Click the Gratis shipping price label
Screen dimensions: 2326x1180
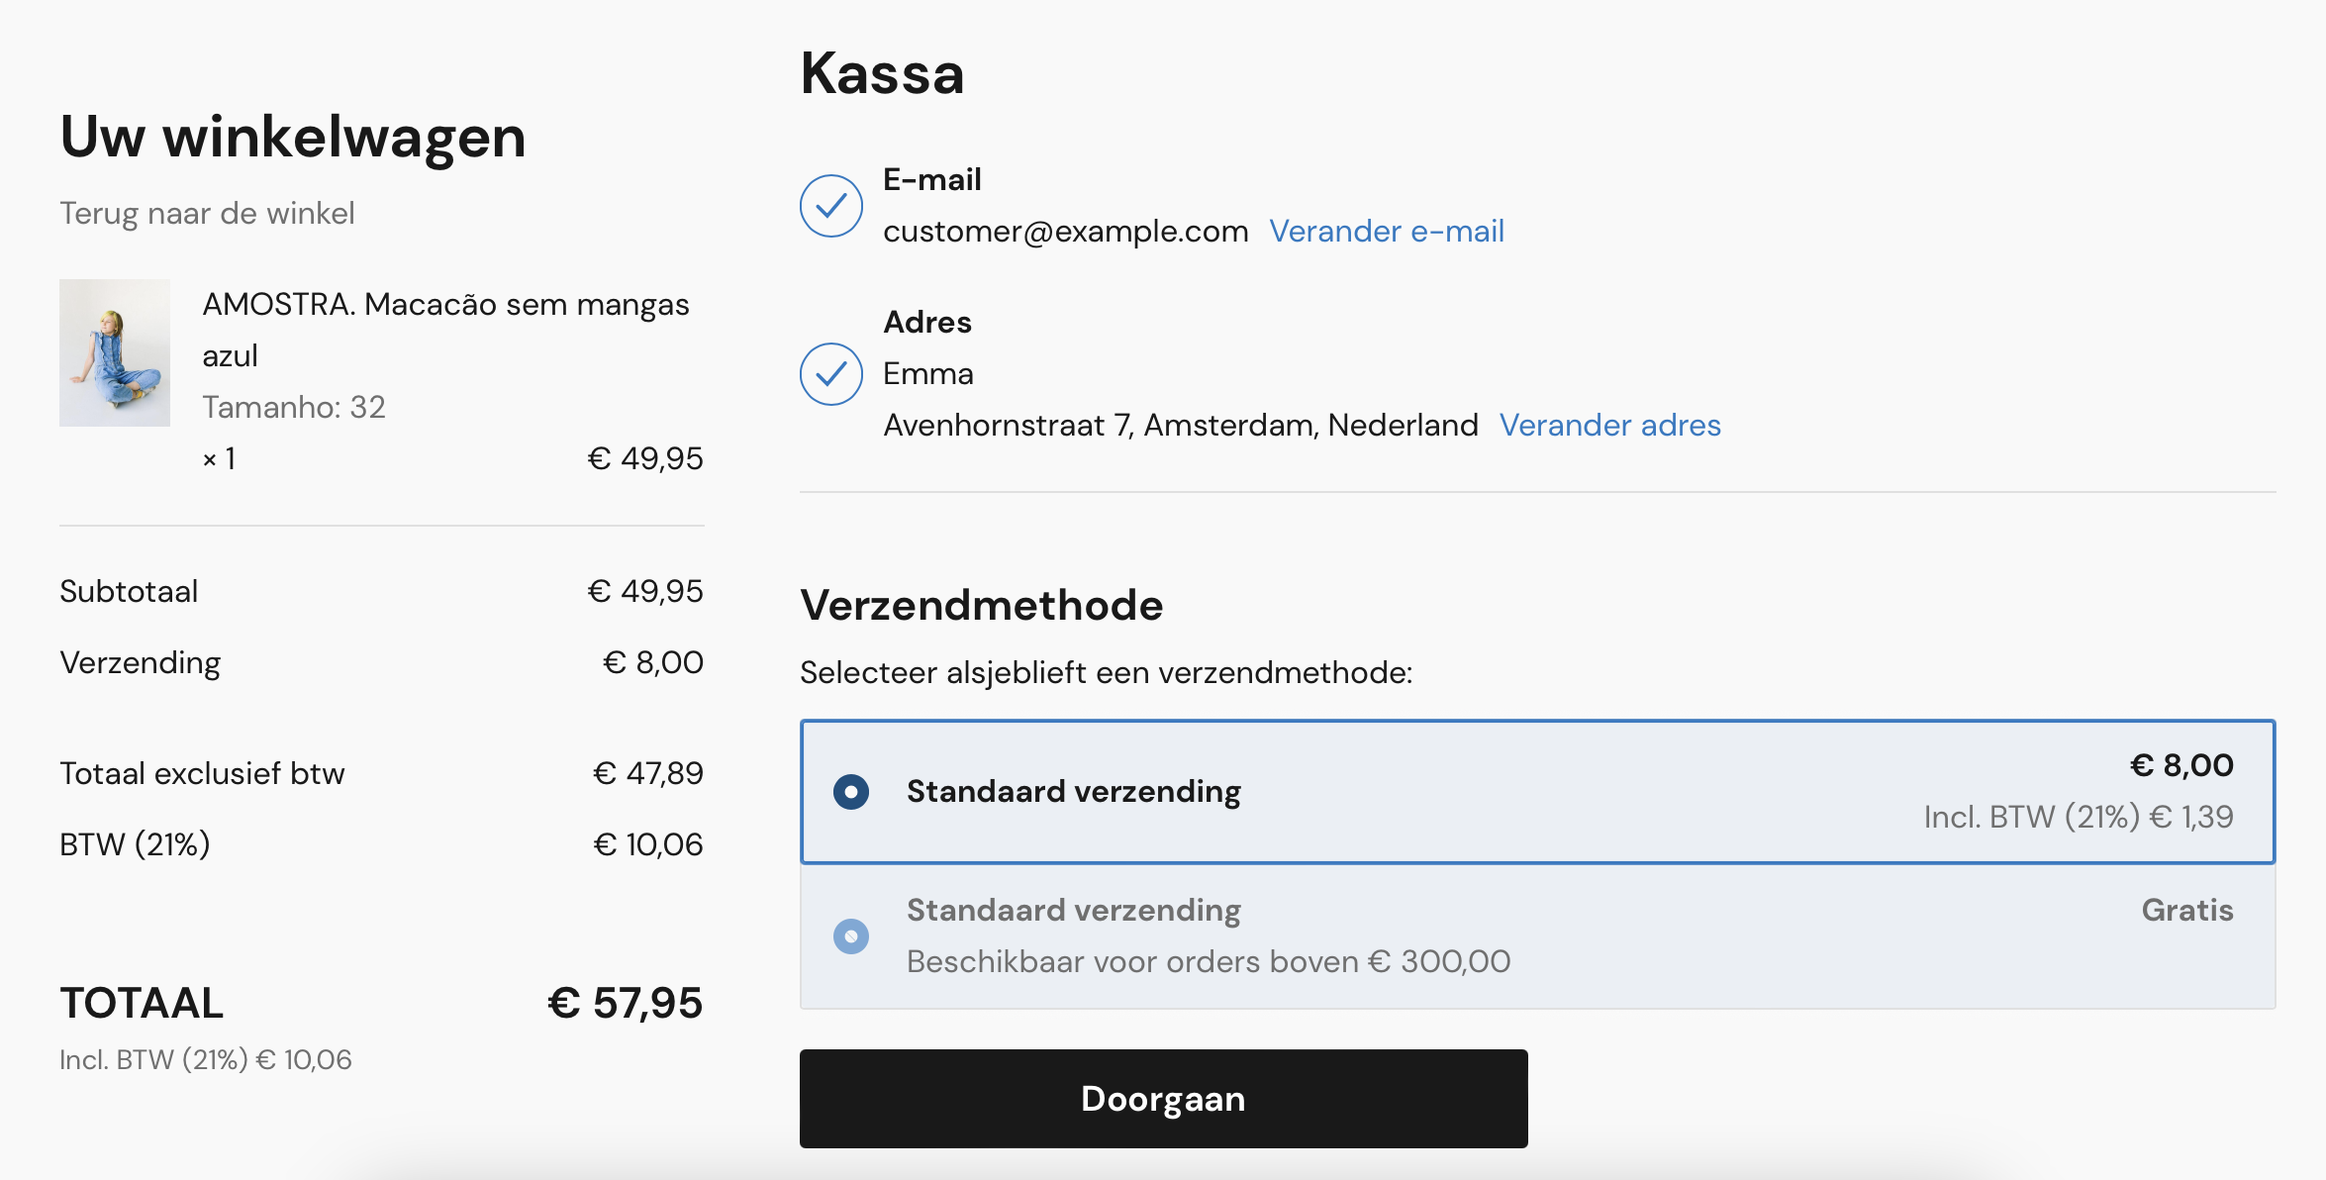tap(2186, 911)
